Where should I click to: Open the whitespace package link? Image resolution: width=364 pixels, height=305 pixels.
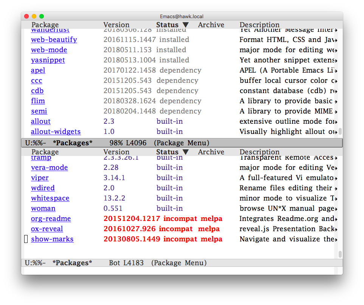tap(50, 198)
